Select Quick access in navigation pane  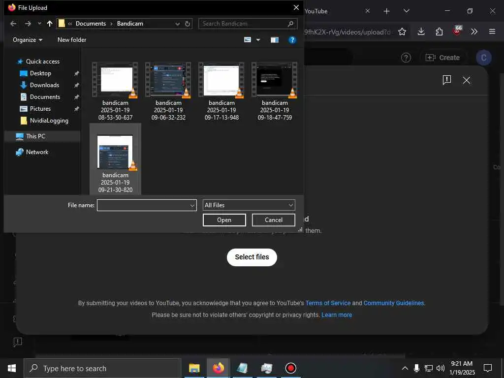[42, 62]
